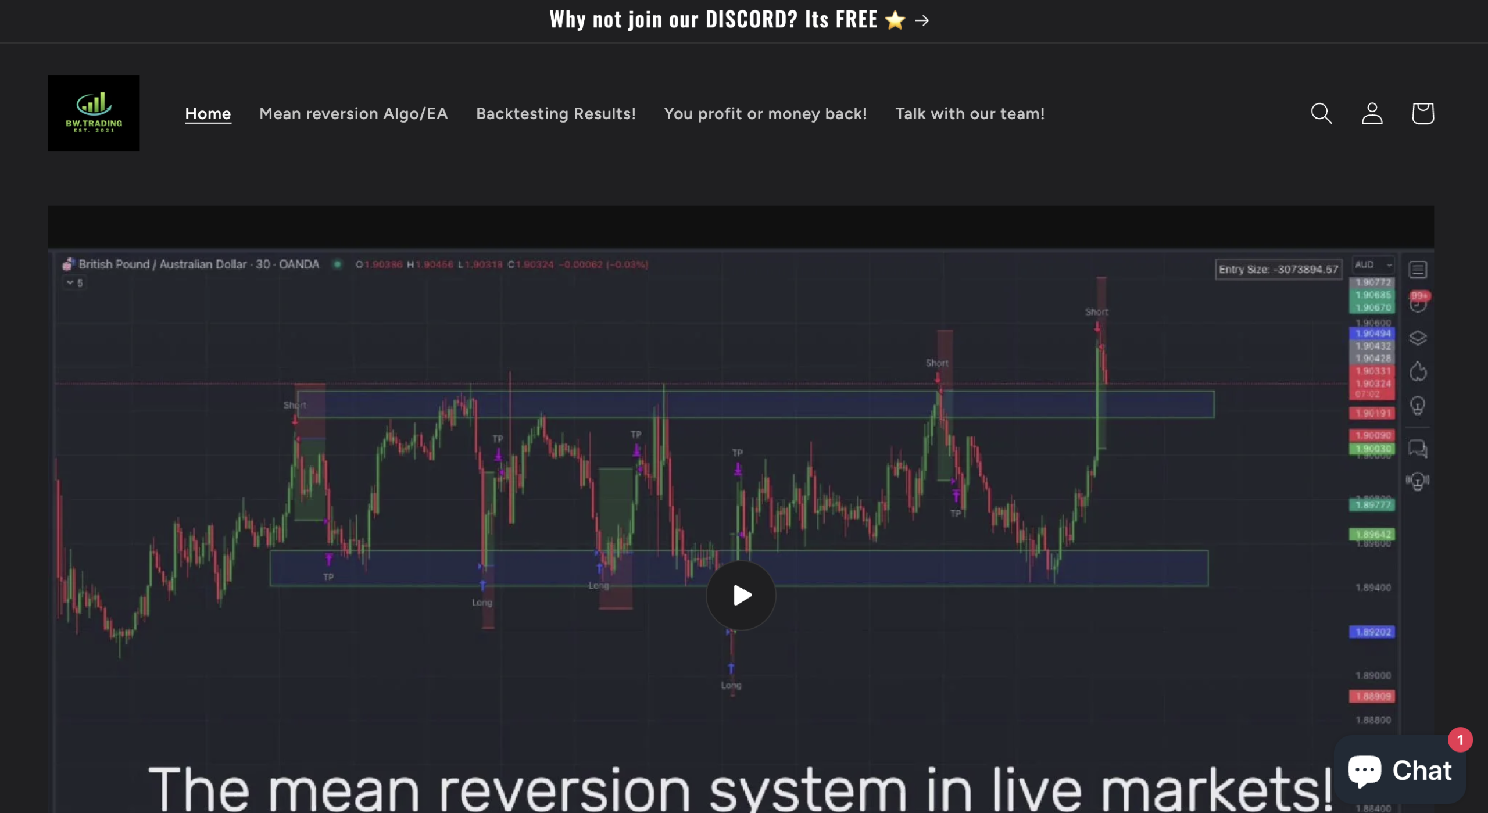Screen dimensions: 1488x813
Task: Open the Ideas lightbulb icon
Action: click(x=1418, y=406)
